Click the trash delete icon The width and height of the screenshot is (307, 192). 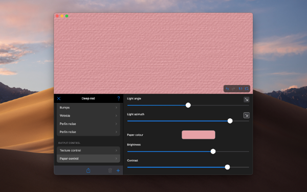pos(110,170)
